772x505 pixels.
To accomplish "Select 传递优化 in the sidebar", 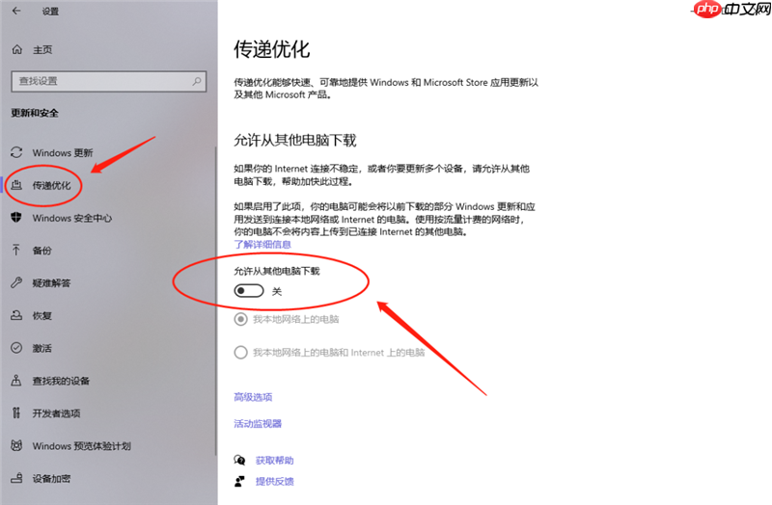I will 51,185.
